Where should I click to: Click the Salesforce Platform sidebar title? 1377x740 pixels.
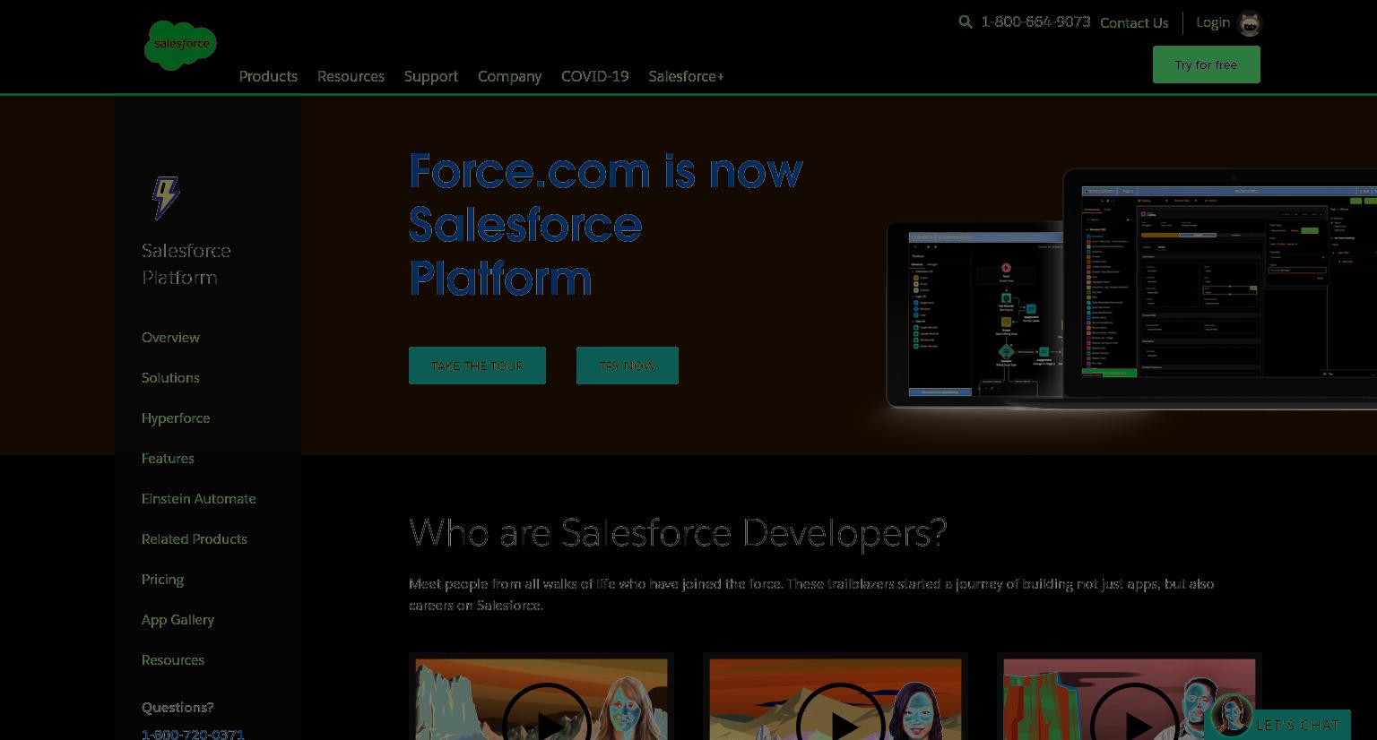click(186, 264)
